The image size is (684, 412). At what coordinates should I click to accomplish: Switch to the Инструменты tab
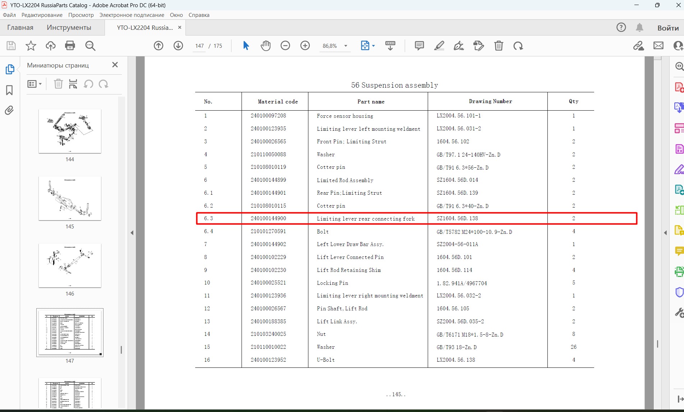click(69, 28)
